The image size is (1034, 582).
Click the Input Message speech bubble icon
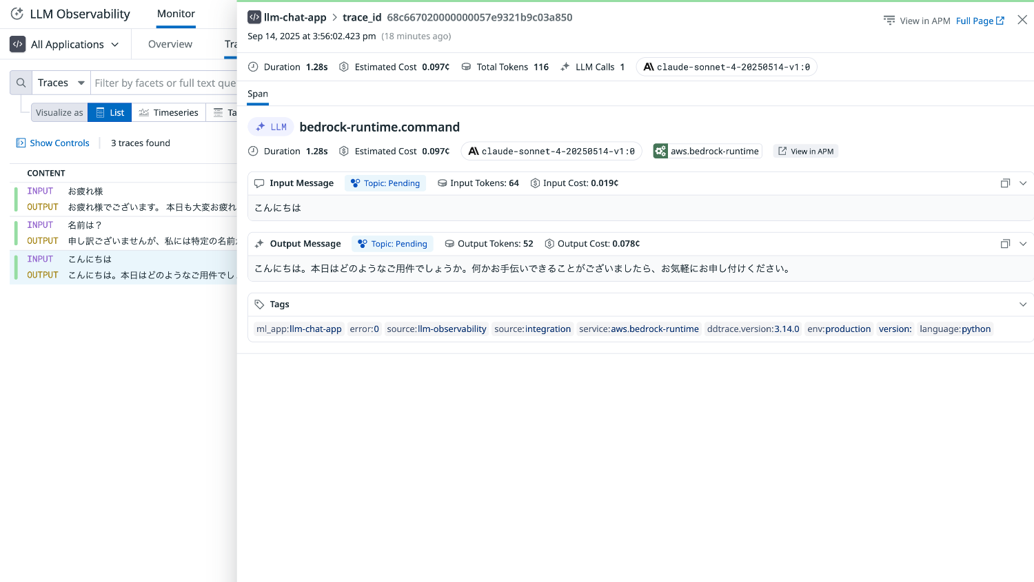(x=259, y=183)
